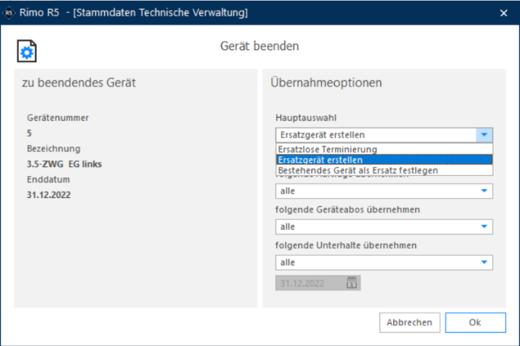Choose the highlighted Ersatzgerät erstellen list option
This screenshot has width=520, height=346.
point(384,160)
